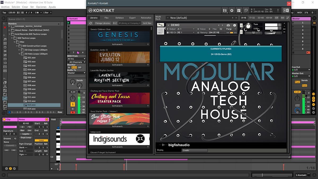This screenshot has height=179, width=318.
Task: Open Kontakt's workspace layout icon
Action: click(239, 11)
